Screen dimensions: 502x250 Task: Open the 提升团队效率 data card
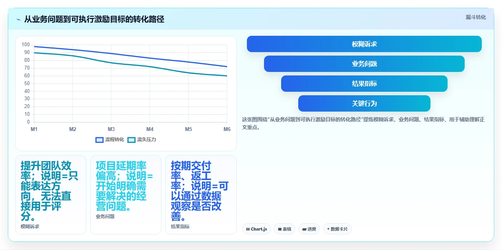point(51,195)
